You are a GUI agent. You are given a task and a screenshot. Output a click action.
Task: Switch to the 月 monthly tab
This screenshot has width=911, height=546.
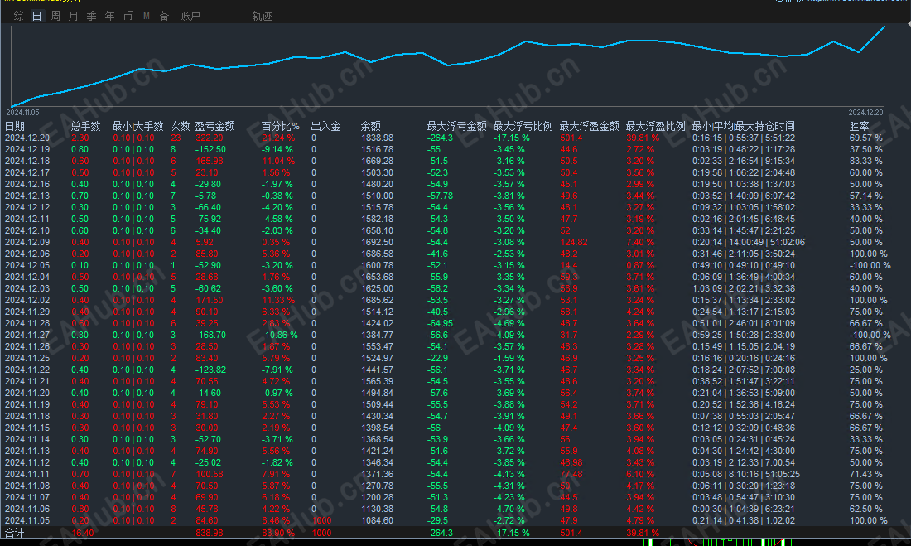point(73,16)
